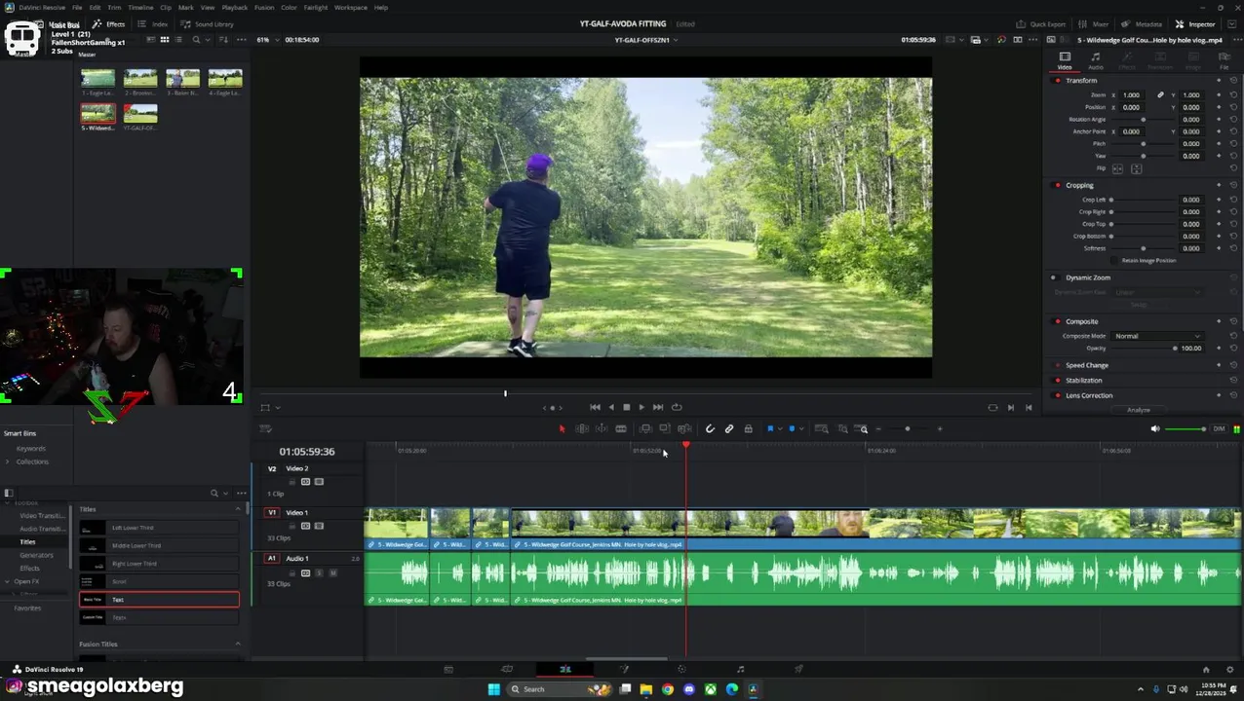This screenshot has height=701, width=1244.
Task: Collapse the Titles category chevron
Action: tap(237, 509)
